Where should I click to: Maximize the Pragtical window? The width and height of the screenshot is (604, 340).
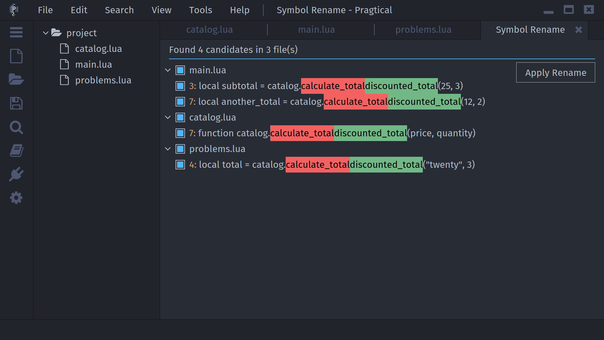coord(568,9)
